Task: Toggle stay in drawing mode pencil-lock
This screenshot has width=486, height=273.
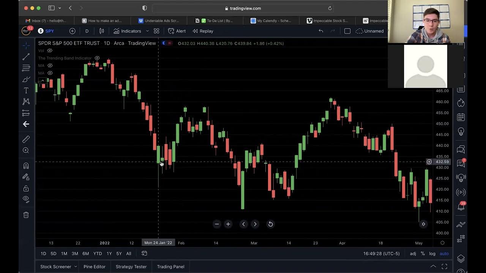Action: [x=26, y=177]
